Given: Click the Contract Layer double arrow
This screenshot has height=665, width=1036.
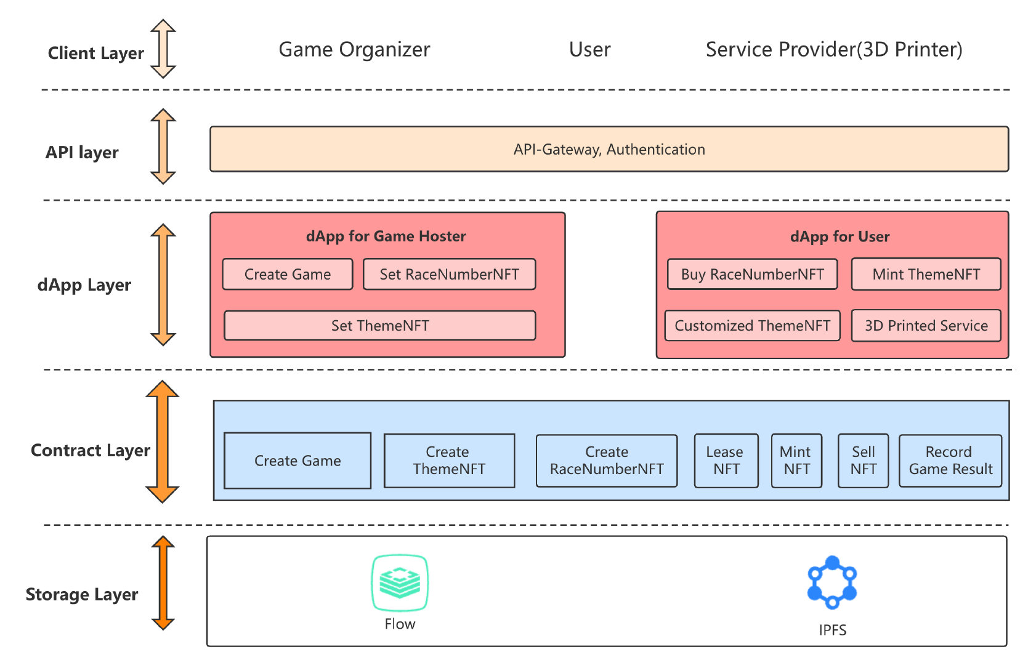Looking at the screenshot, I should pos(163,441).
